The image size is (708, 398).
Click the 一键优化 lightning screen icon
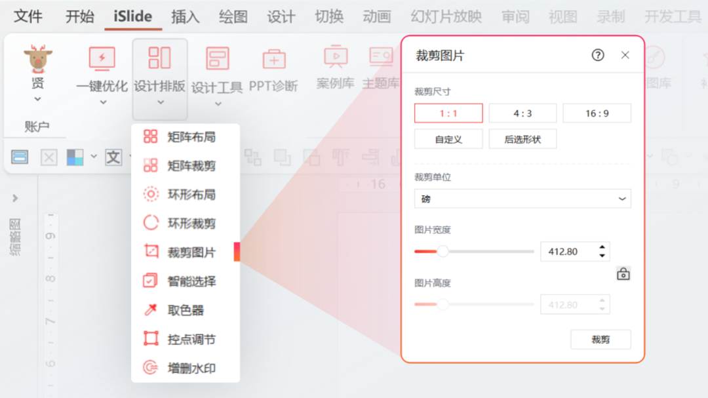point(102,59)
